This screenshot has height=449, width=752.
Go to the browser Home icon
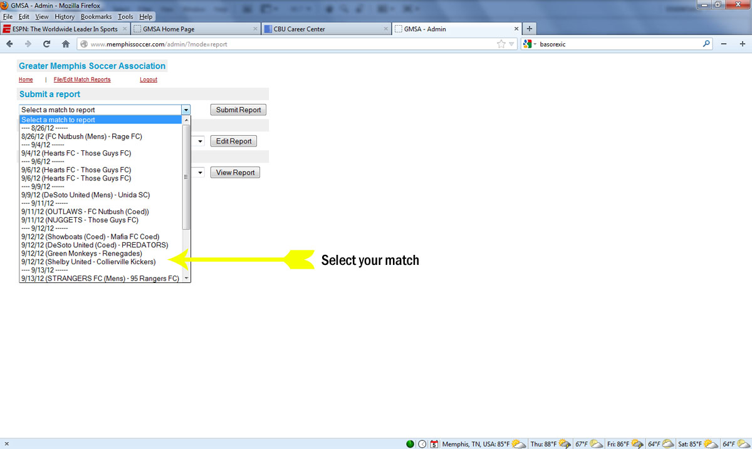pos(66,44)
